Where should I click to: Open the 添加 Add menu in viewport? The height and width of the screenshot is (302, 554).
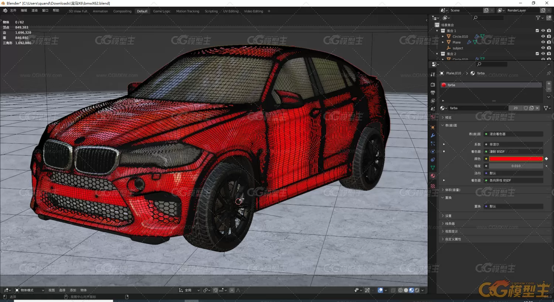click(x=73, y=290)
